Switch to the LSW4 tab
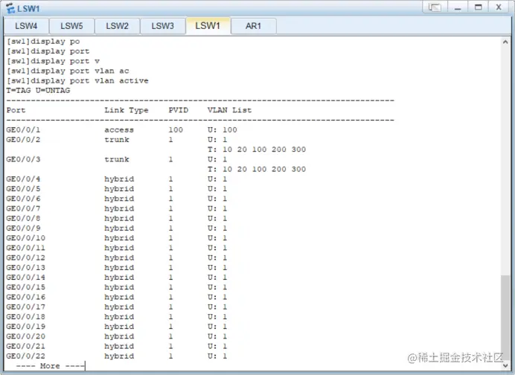Image resolution: width=515 pixels, height=375 pixels. point(26,26)
